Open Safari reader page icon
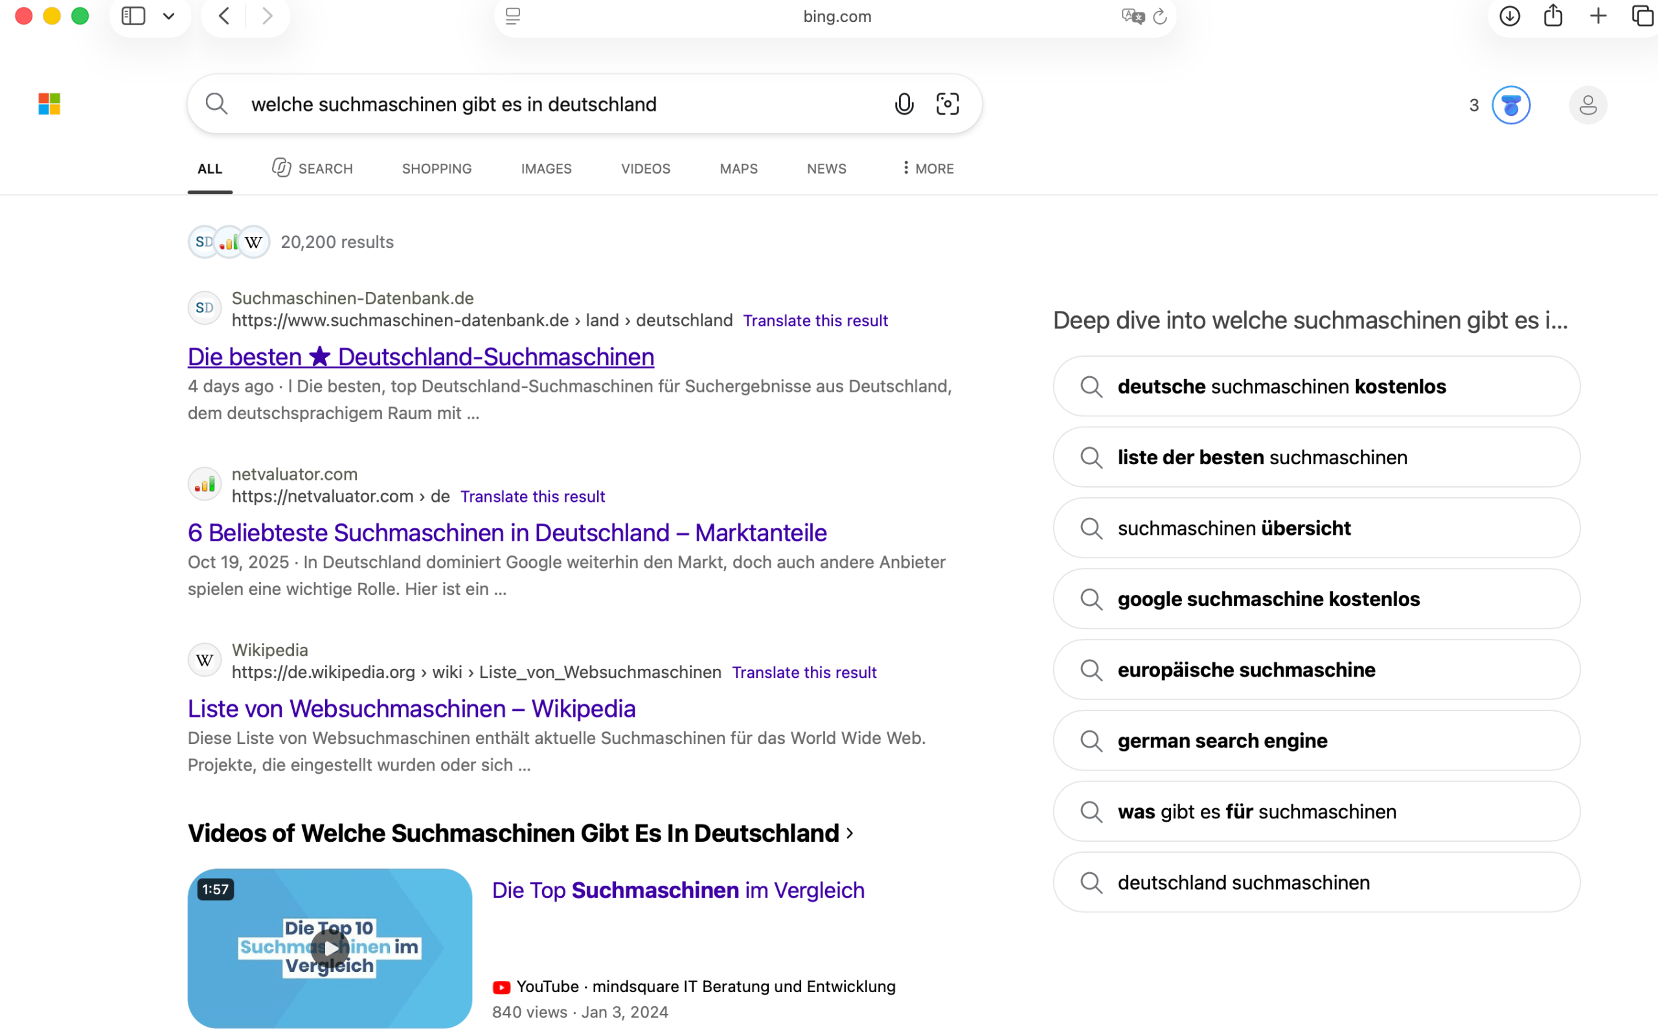This screenshot has width=1658, height=1036. pyautogui.click(x=512, y=16)
